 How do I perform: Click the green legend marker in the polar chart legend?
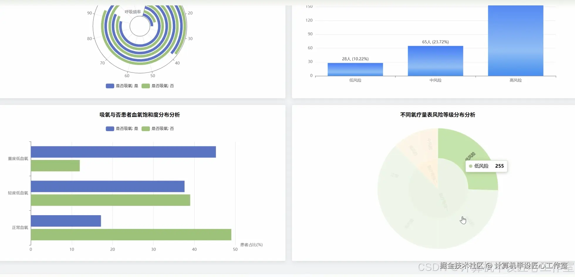coord(145,86)
